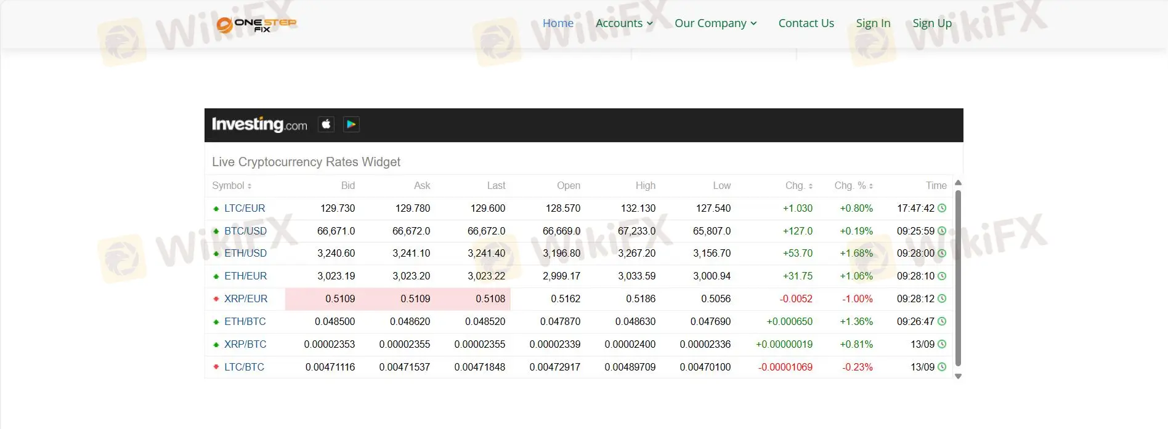Click the widget scrollbar down arrow
Image resolution: width=1168 pixels, height=429 pixels.
tap(958, 376)
